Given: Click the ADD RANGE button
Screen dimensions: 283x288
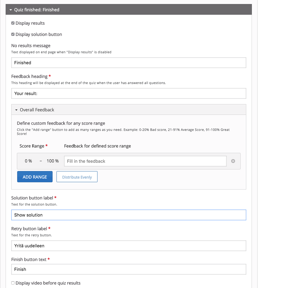Looking at the screenshot, I should pos(35,177).
